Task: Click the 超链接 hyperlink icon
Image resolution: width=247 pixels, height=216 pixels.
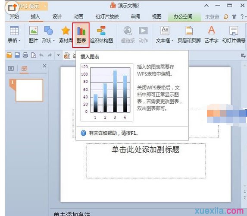Action: 128,31
